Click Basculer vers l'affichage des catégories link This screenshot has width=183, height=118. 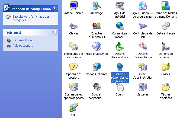(x=31, y=18)
